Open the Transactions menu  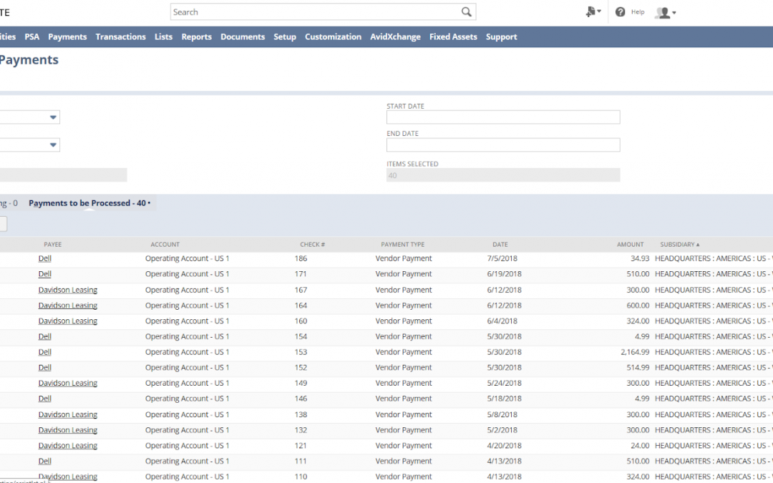(x=121, y=37)
